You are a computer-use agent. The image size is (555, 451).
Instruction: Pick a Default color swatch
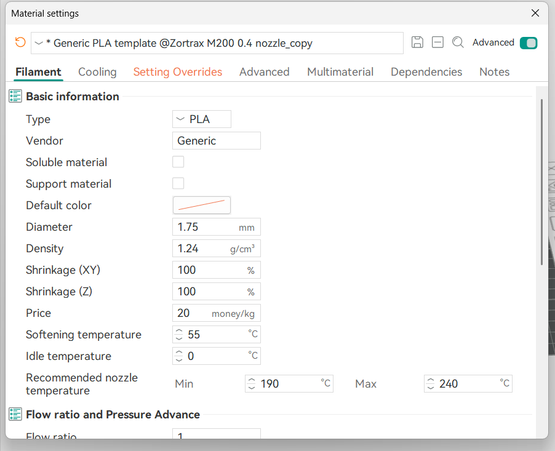pos(201,206)
